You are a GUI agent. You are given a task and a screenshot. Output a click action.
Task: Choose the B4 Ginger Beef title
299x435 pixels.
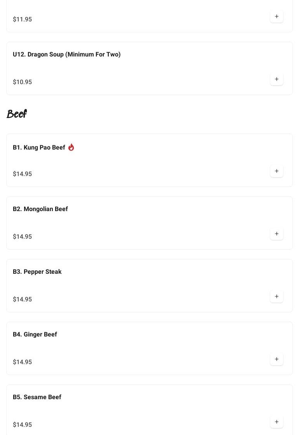pyautogui.click(x=35, y=334)
